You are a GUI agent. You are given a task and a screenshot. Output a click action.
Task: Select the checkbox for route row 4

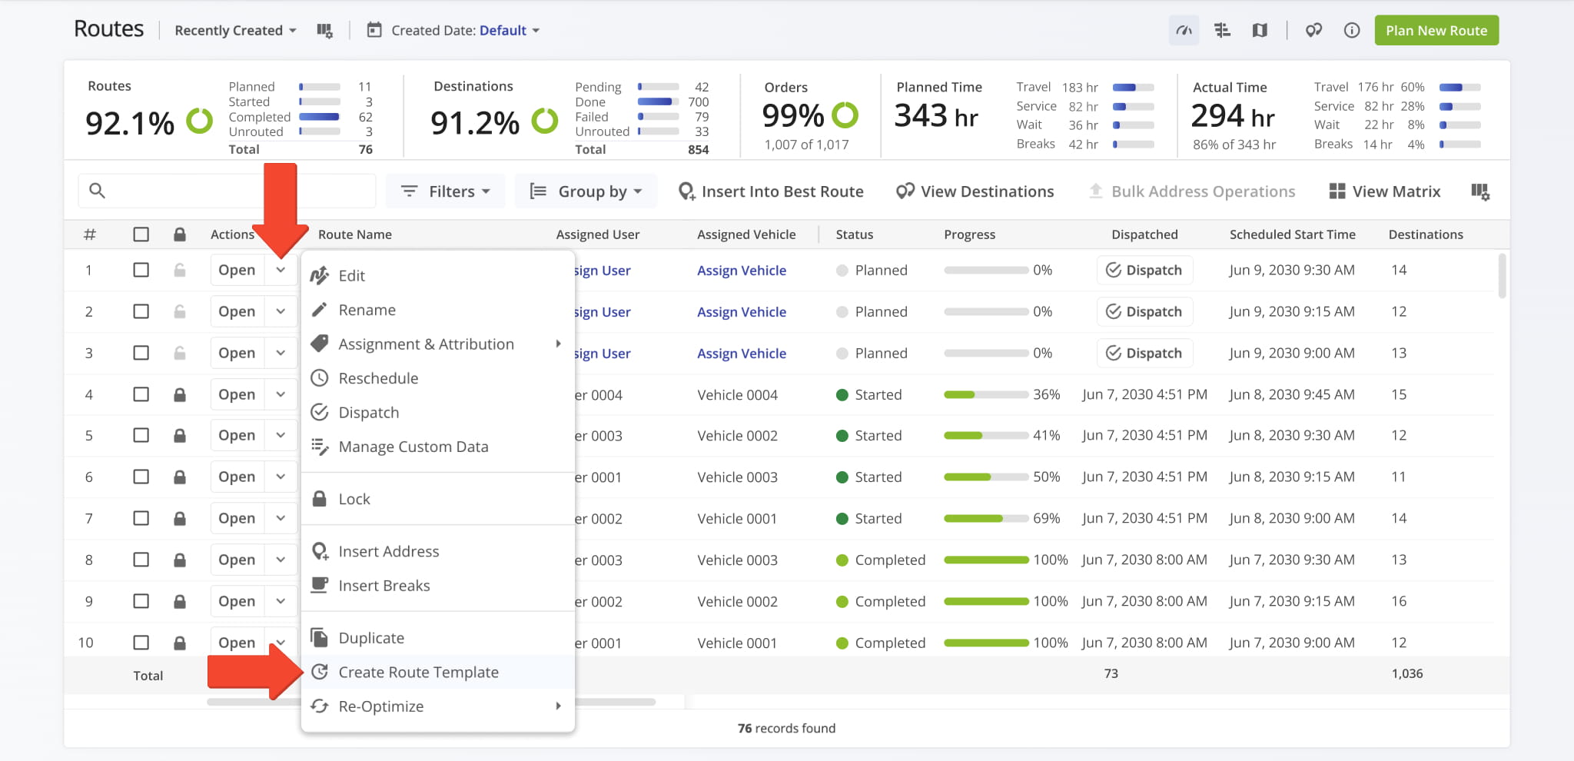click(141, 394)
